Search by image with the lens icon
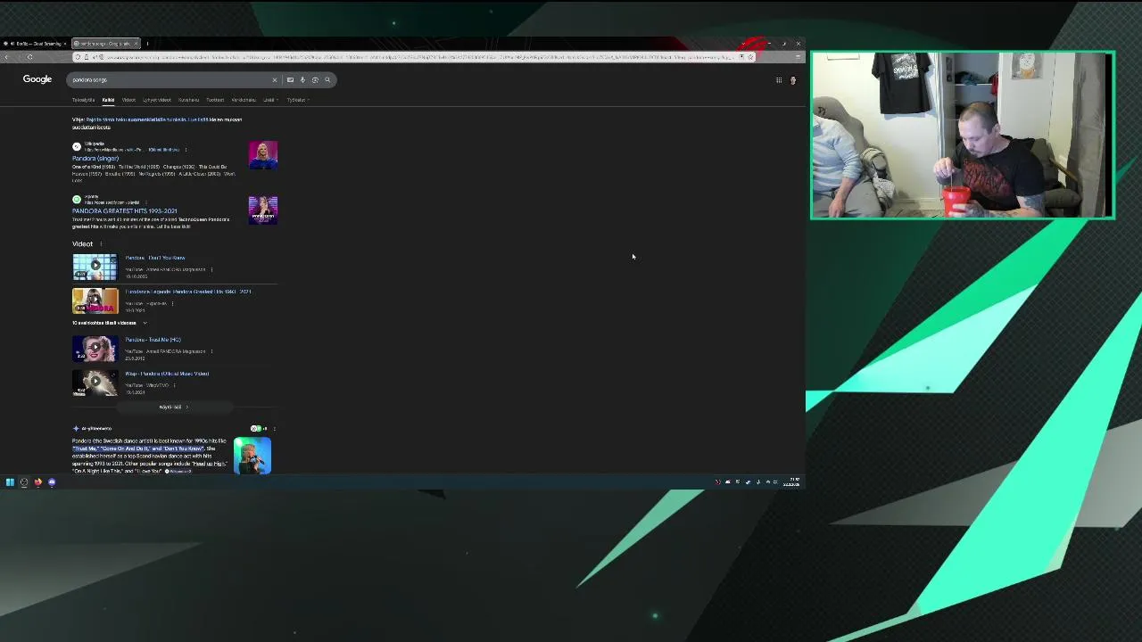The width and height of the screenshot is (1142, 642). pos(315,80)
